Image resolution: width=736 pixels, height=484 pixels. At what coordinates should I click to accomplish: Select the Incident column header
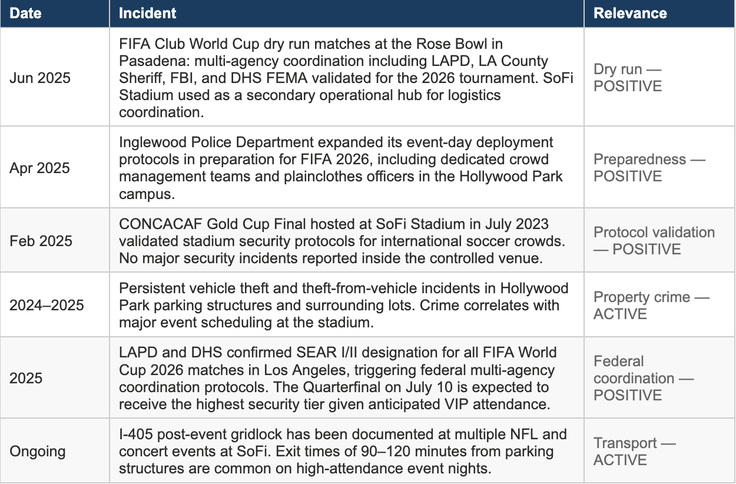pyautogui.click(x=147, y=14)
